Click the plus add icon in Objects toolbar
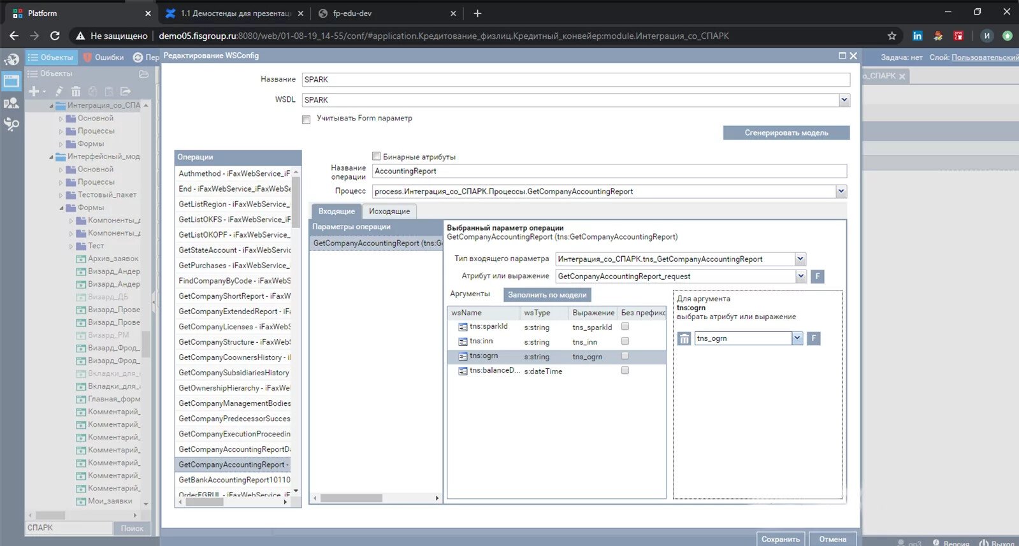Screen dimensions: 1019x546 click(34, 92)
